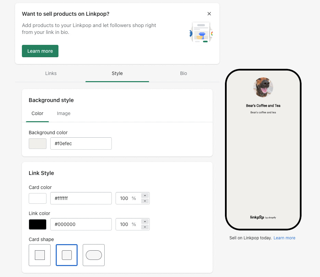Choose the pill-shaped card shape option
320x277 pixels.
(93, 255)
